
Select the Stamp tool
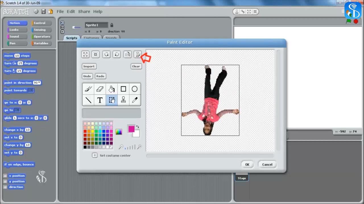tap(123, 100)
